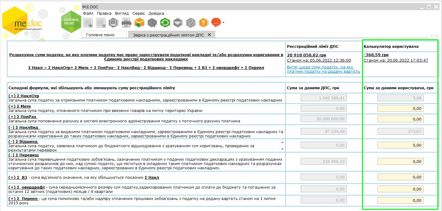Click the Σ Накл link in ВЗ row
The width and height of the screenshot is (442, 211).
coord(152,177)
